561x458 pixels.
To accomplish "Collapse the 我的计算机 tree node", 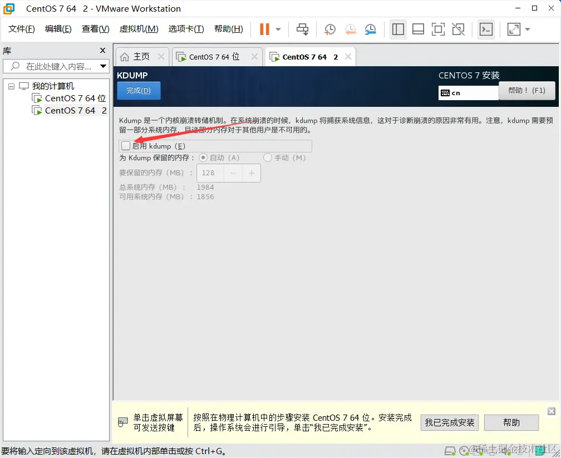I will pos(11,86).
